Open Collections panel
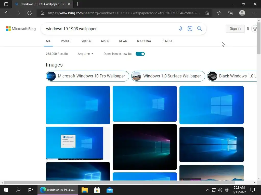Screen dimensions: 261x195 [230, 13]
